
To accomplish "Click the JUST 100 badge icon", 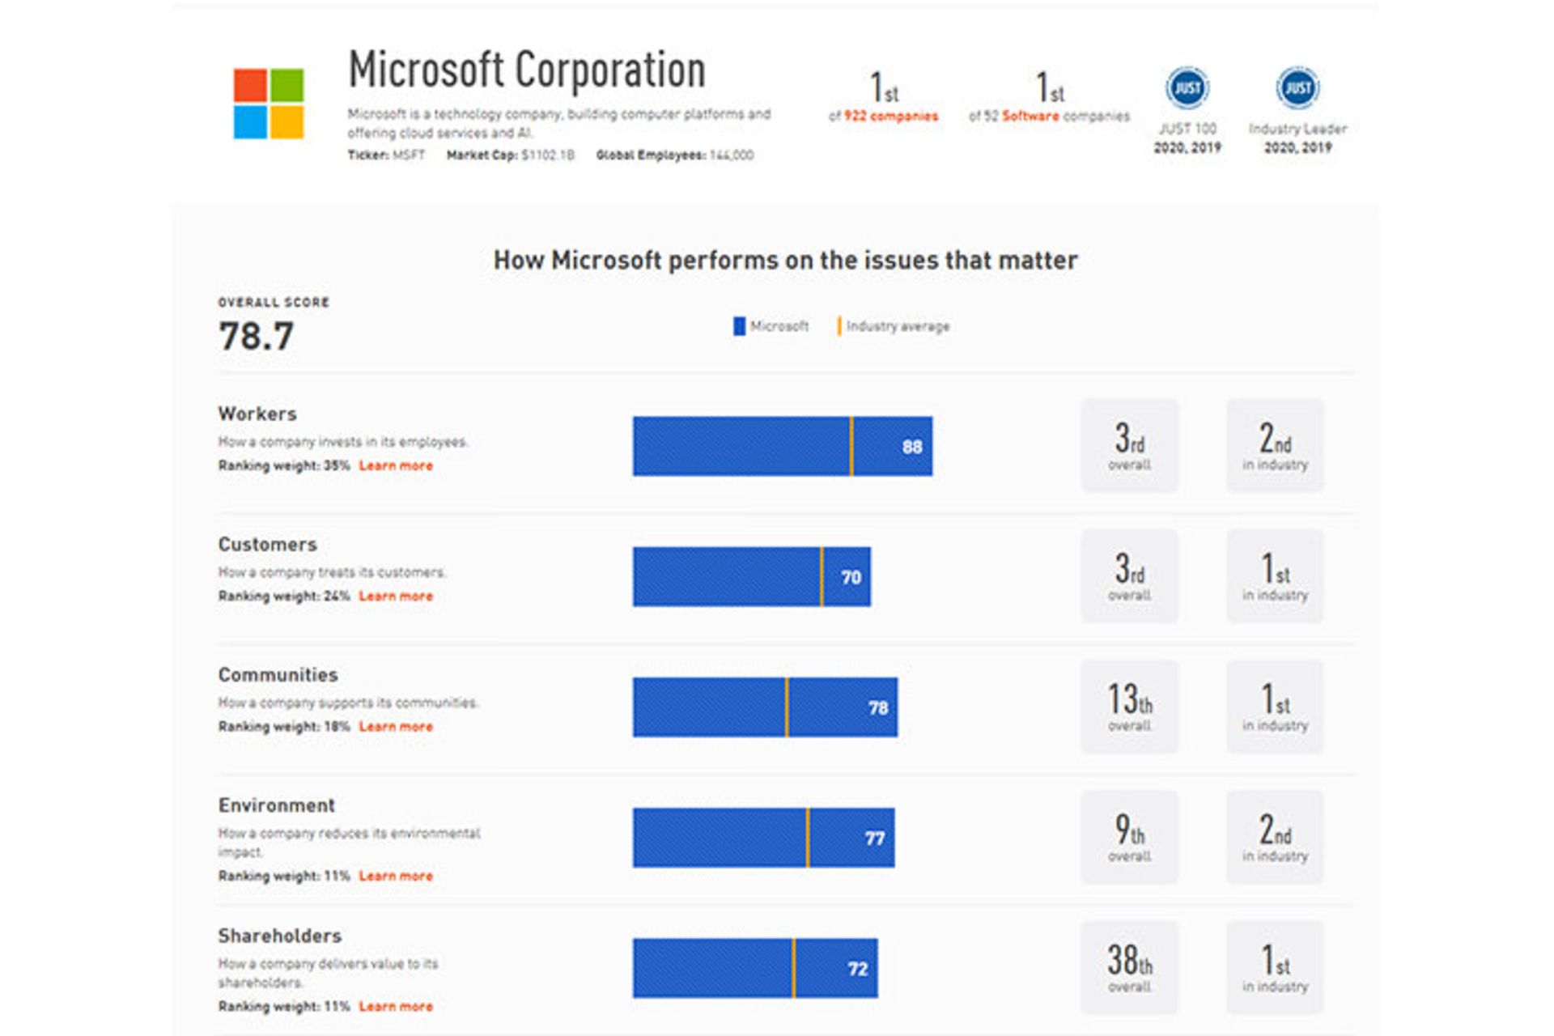I will tap(1187, 87).
